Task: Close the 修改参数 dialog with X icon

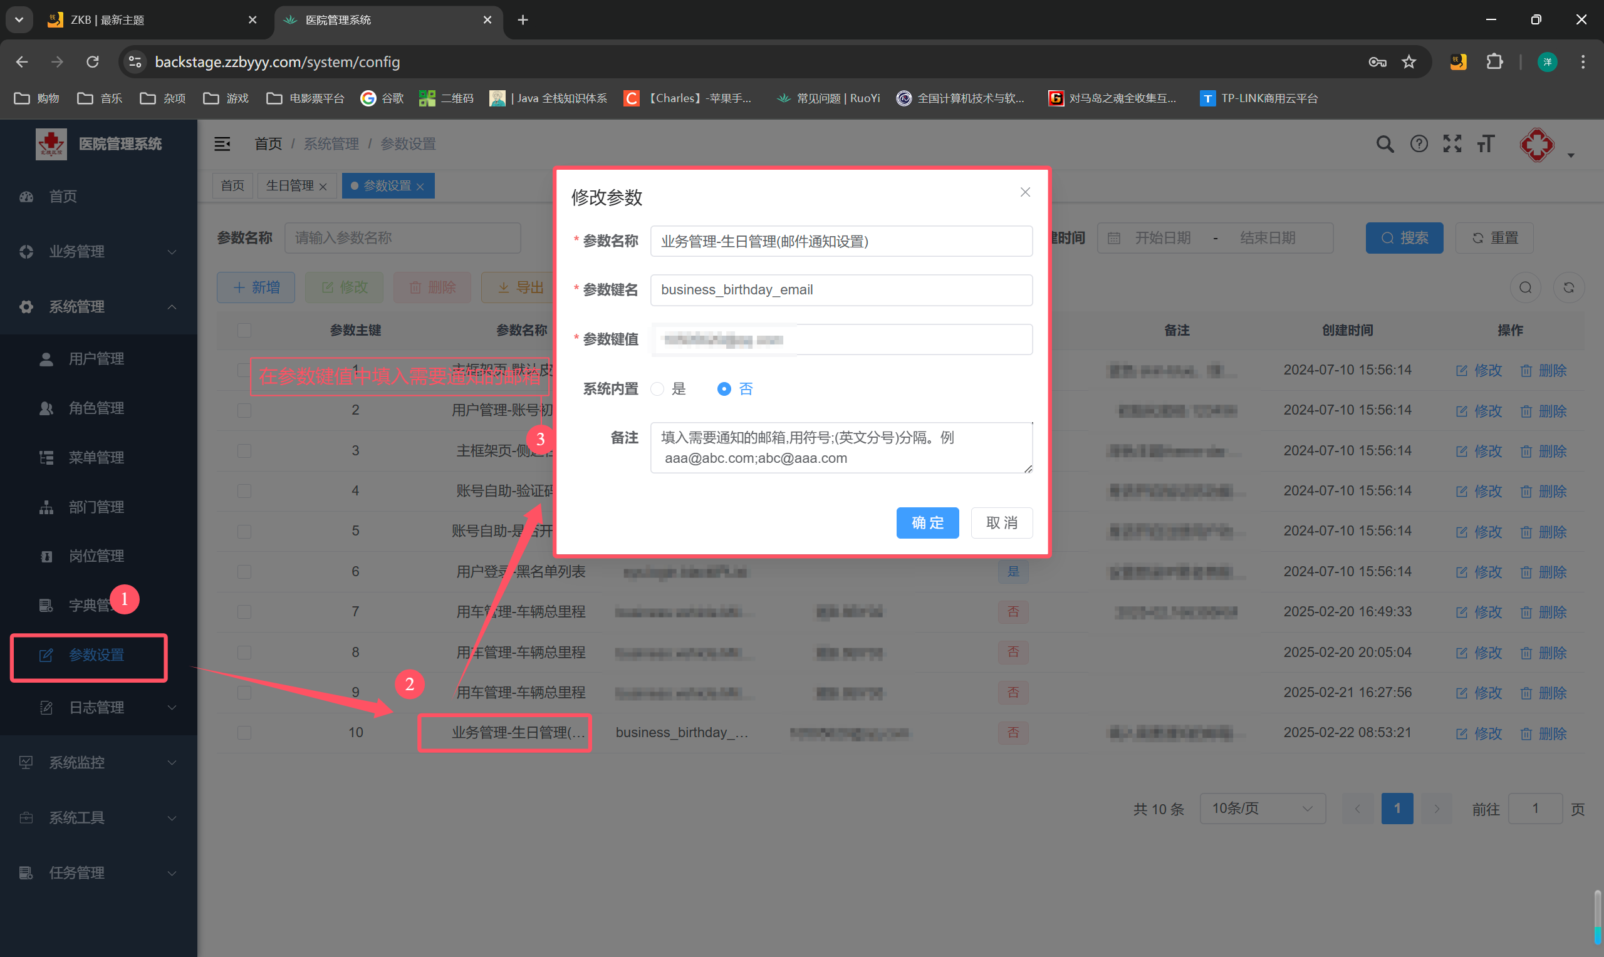Action: (1025, 192)
